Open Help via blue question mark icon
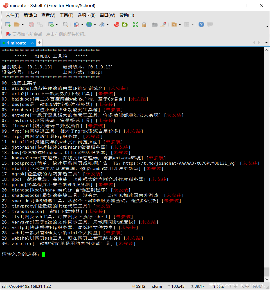This screenshot has width=270, height=290. pos(201,24)
